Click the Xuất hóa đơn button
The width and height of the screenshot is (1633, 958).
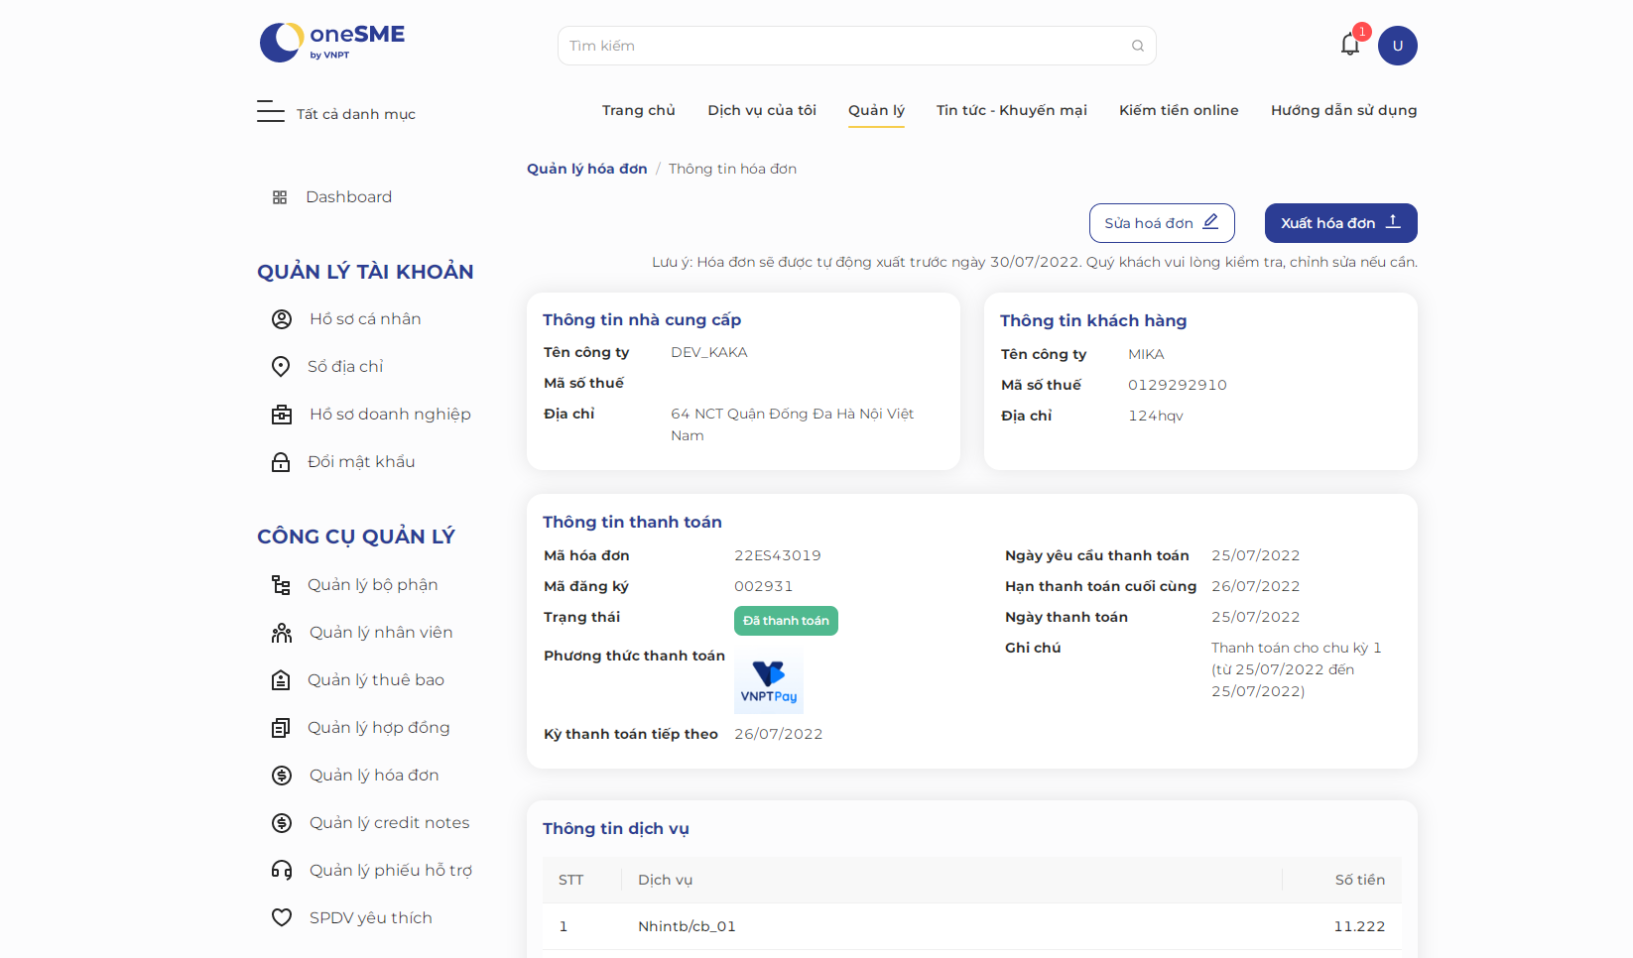click(1341, 223)
